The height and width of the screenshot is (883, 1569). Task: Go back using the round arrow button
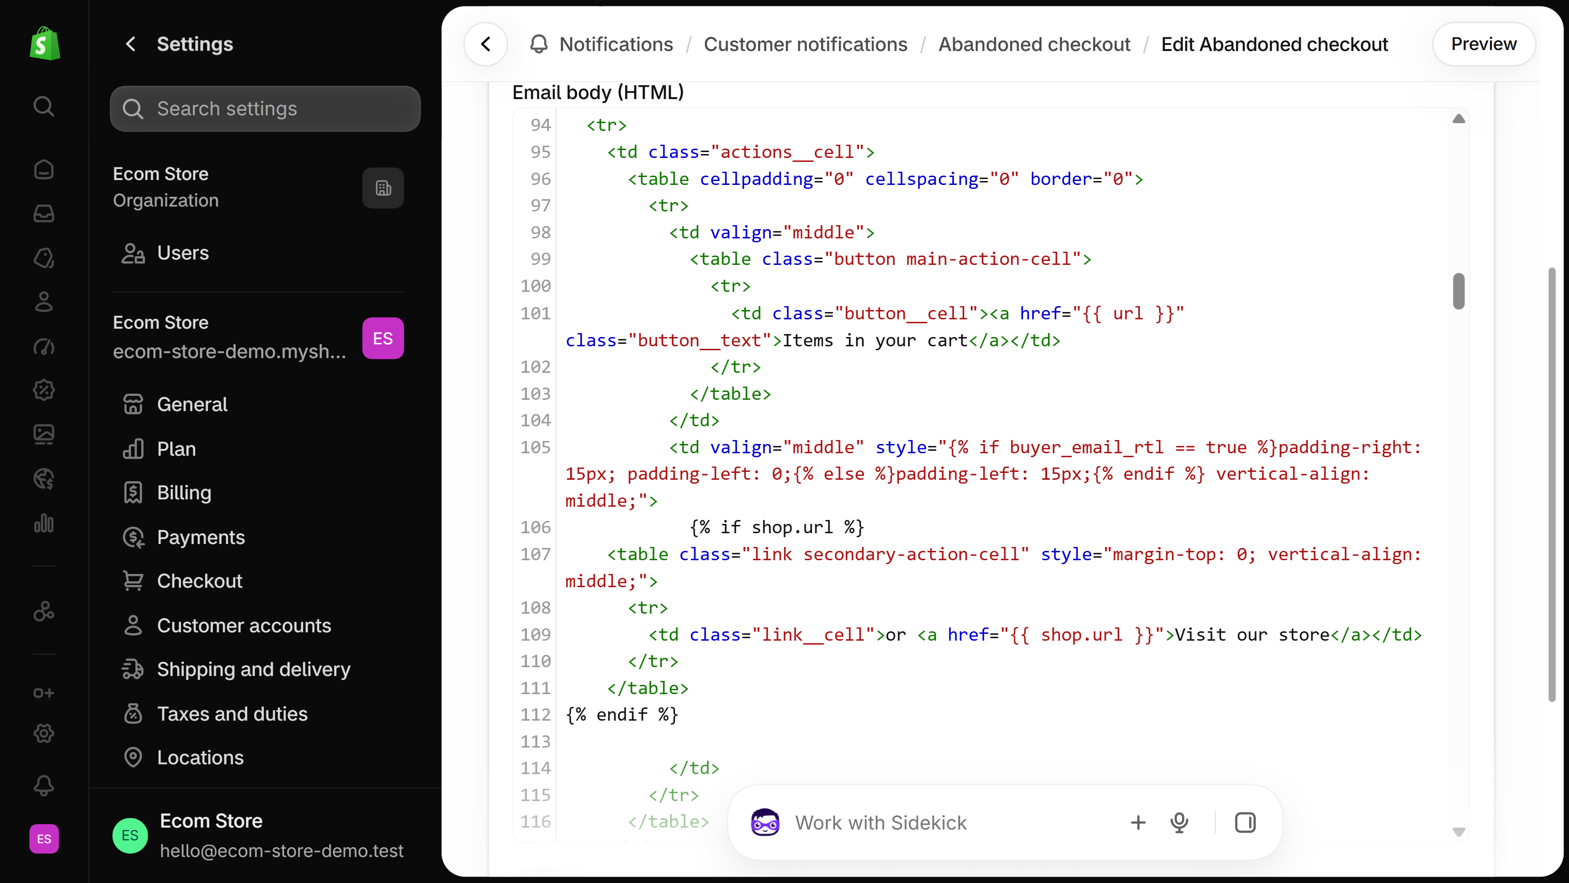485,44
